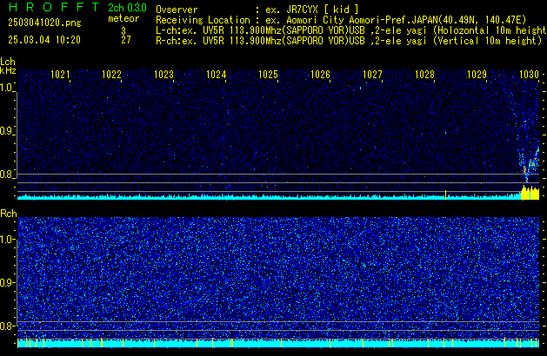Click the observer line JR7CYX [ kid ]

click(x=257, y=10)
